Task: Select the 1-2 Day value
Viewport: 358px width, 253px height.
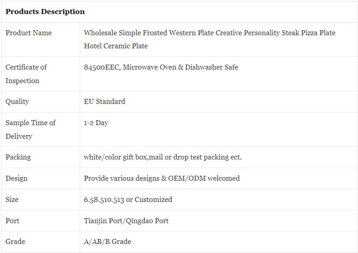Action: (96, 123)
